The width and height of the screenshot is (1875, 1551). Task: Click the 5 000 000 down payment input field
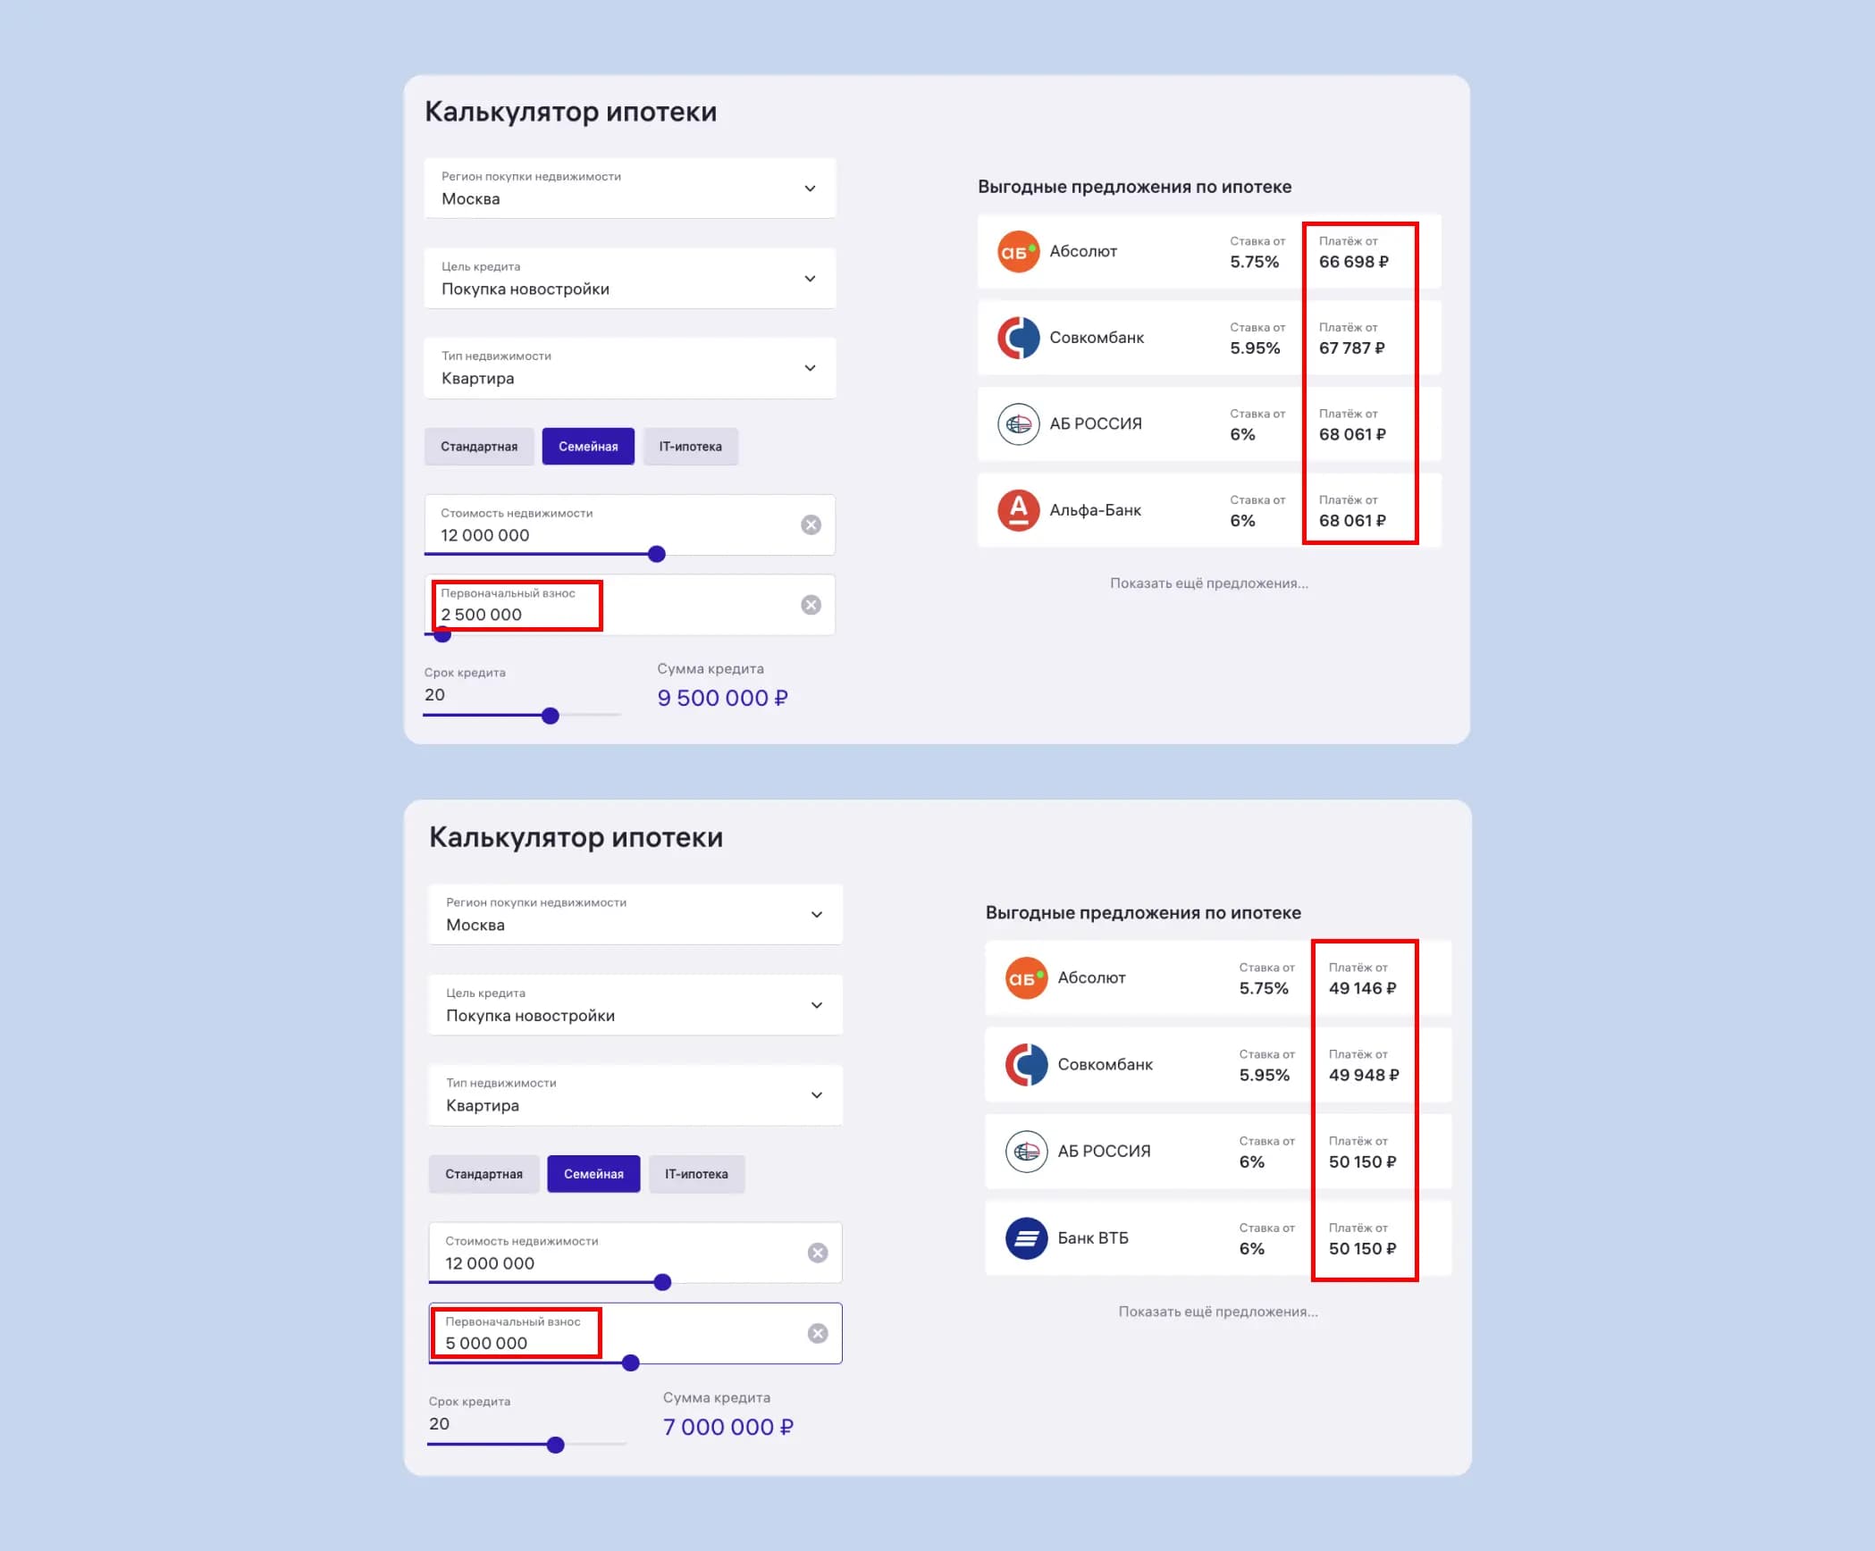click(x=635, y=1333)
